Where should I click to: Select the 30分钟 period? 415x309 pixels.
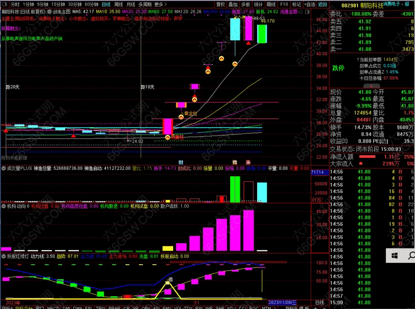pos(75,4)
